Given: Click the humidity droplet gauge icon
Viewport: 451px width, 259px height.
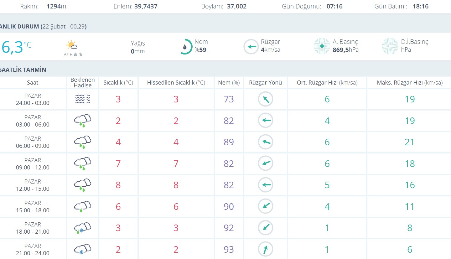Looking at the screenshot, I should click(186, 47).
